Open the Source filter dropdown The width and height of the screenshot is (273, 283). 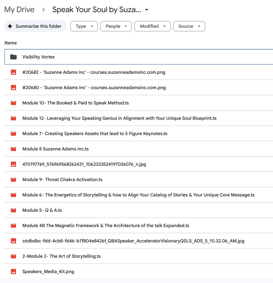tap(189, 26)
